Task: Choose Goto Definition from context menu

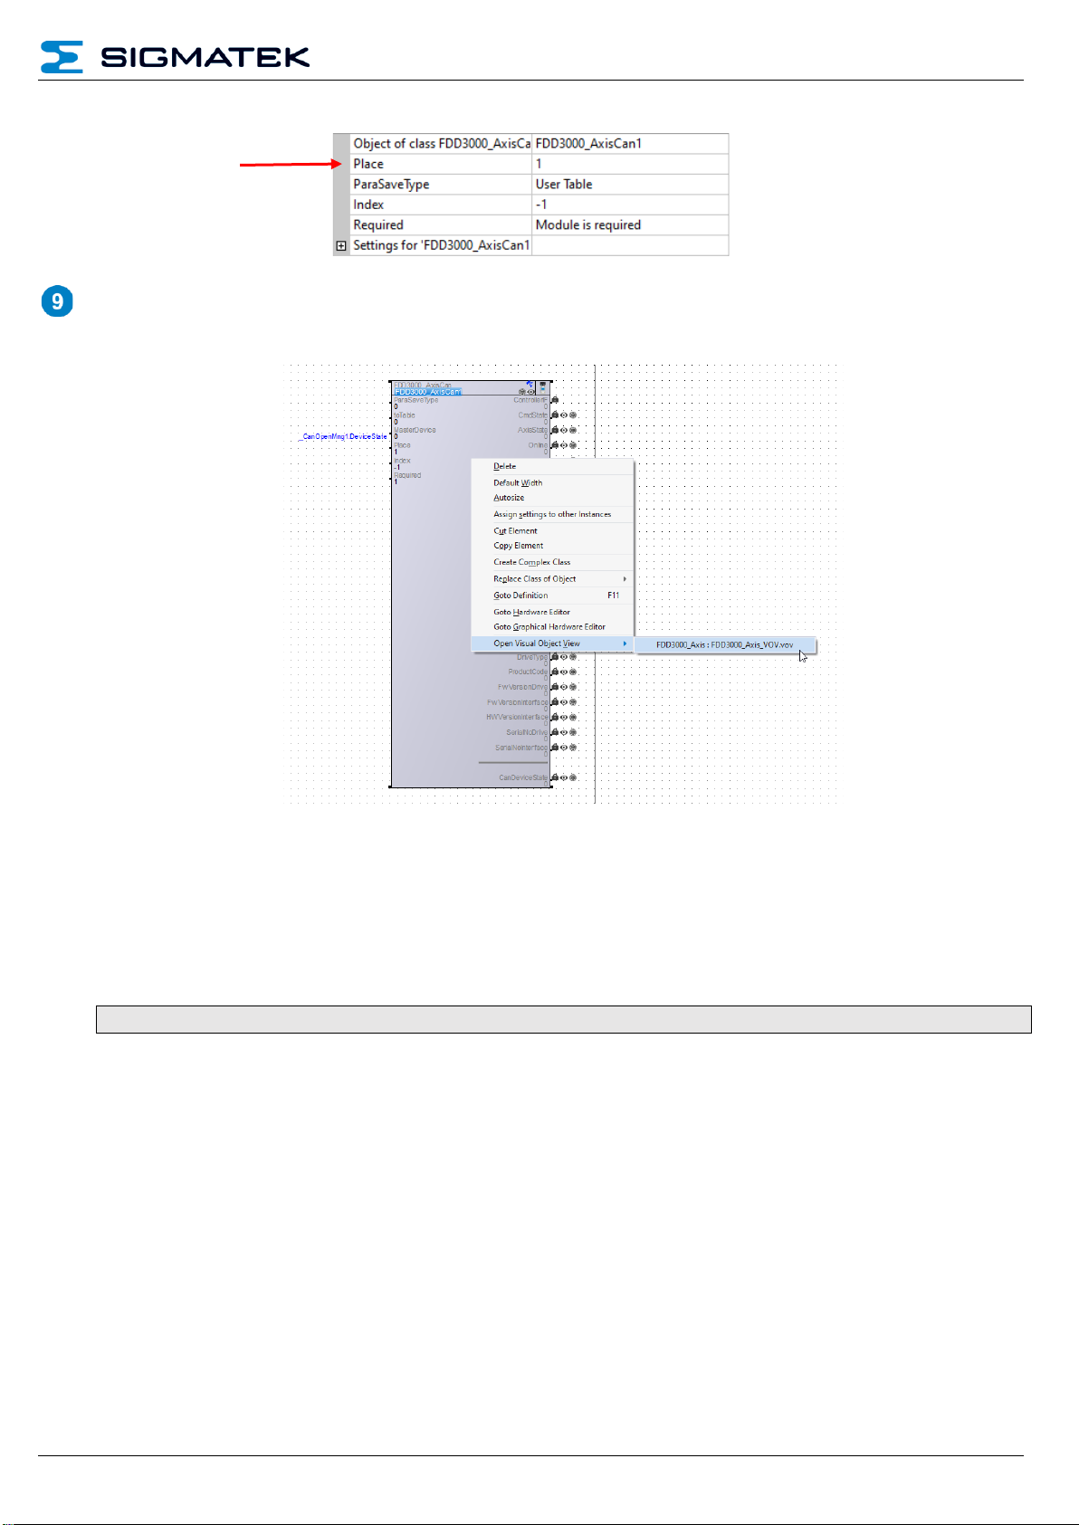Action: (520, 596)
